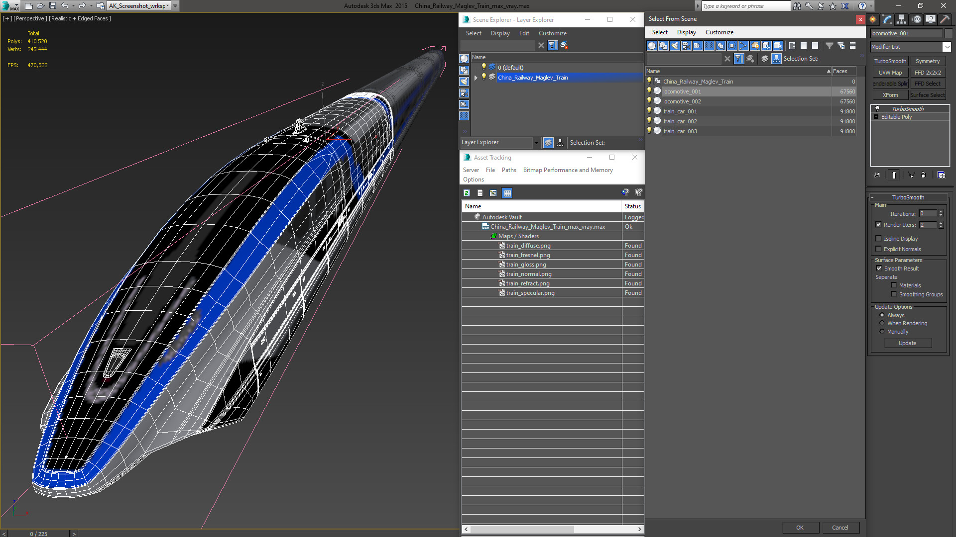Click Select None icon in Select From Scene
This screenshot has height=537, width=956.
coord(804,46)
